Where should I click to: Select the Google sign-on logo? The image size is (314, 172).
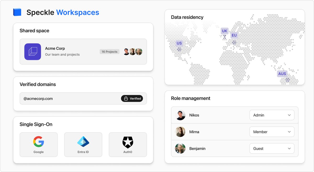click(x=38, y=142)
